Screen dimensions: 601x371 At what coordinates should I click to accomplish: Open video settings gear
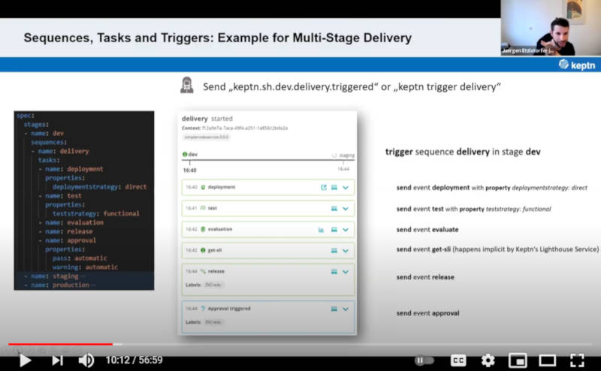pos(488,360)
